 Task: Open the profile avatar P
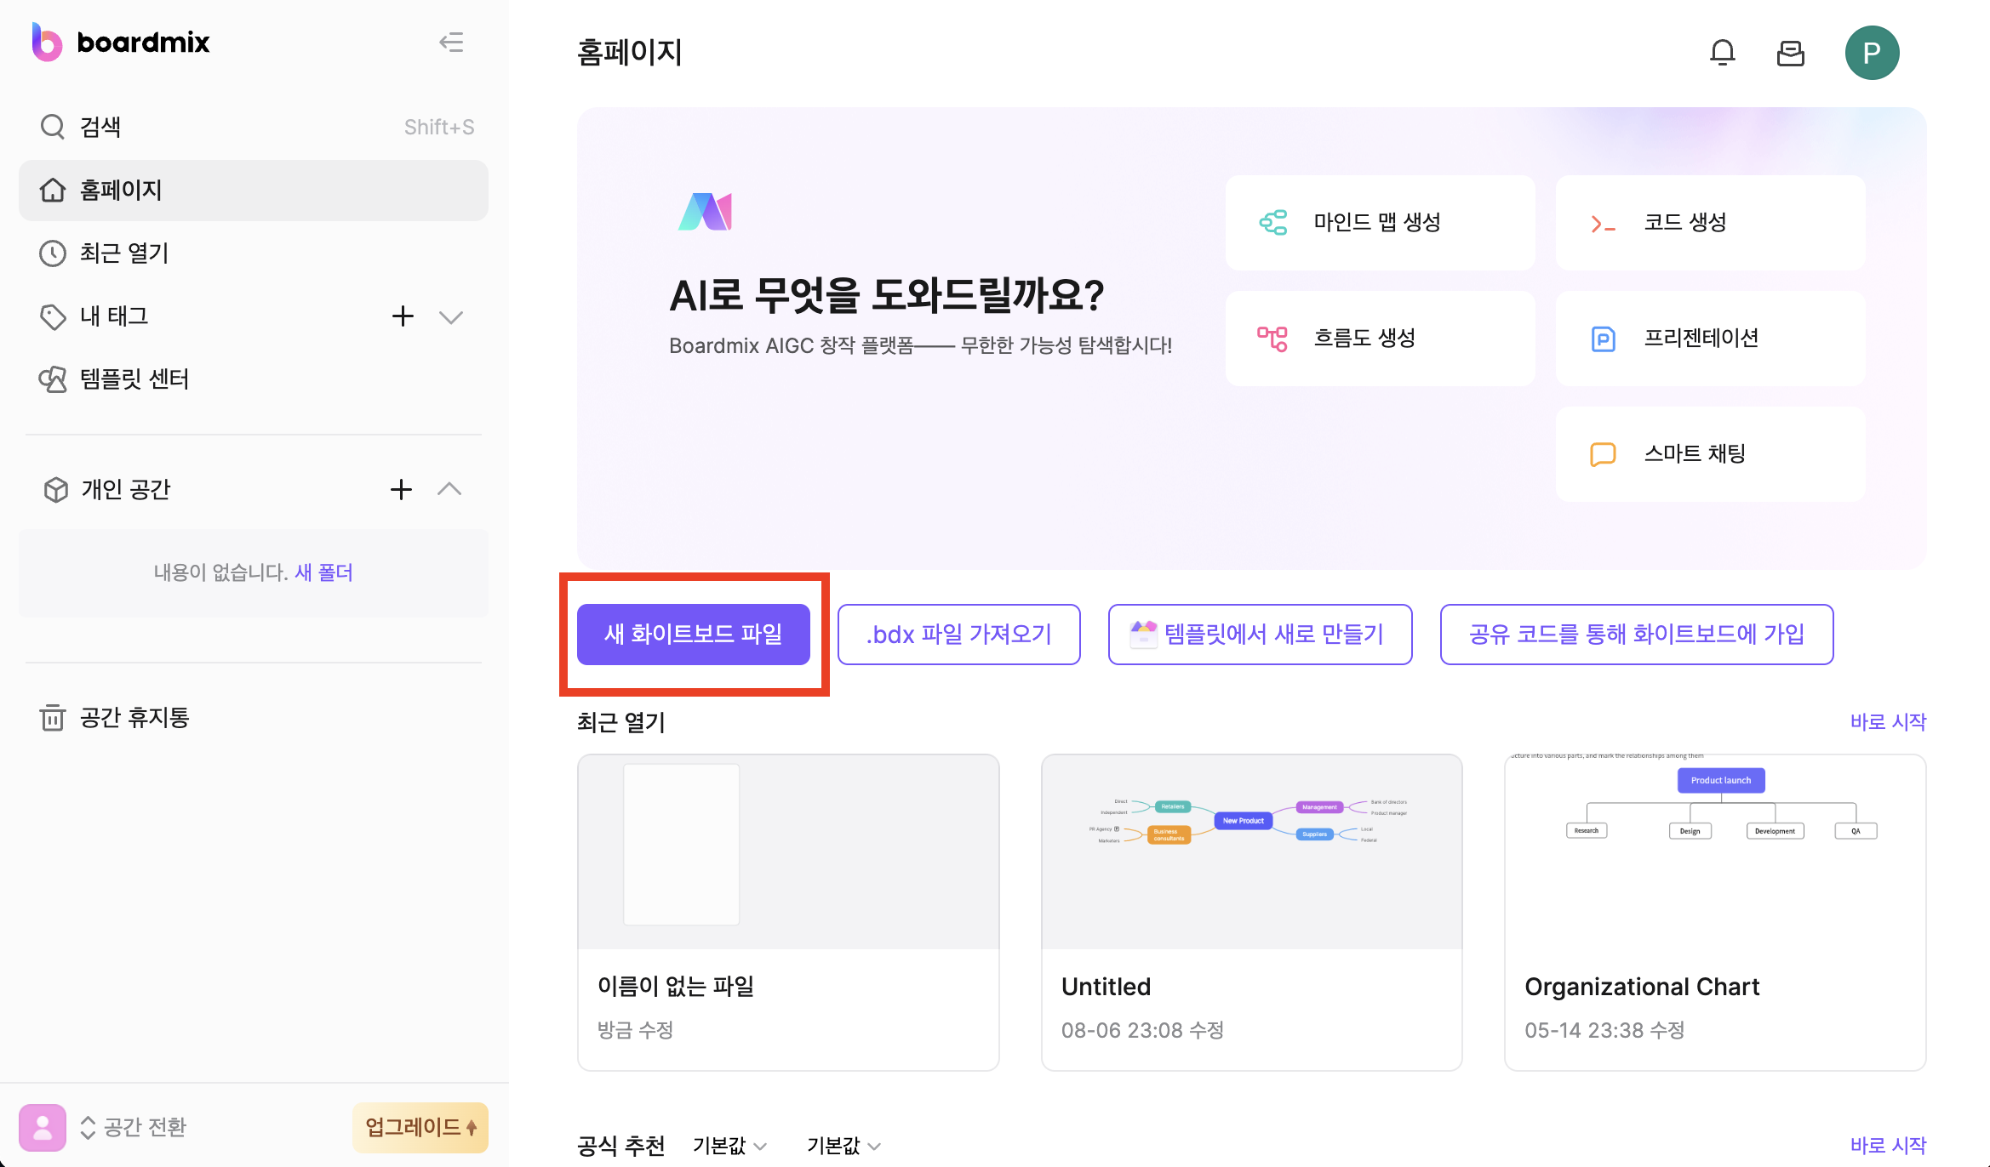[1872, 53]
